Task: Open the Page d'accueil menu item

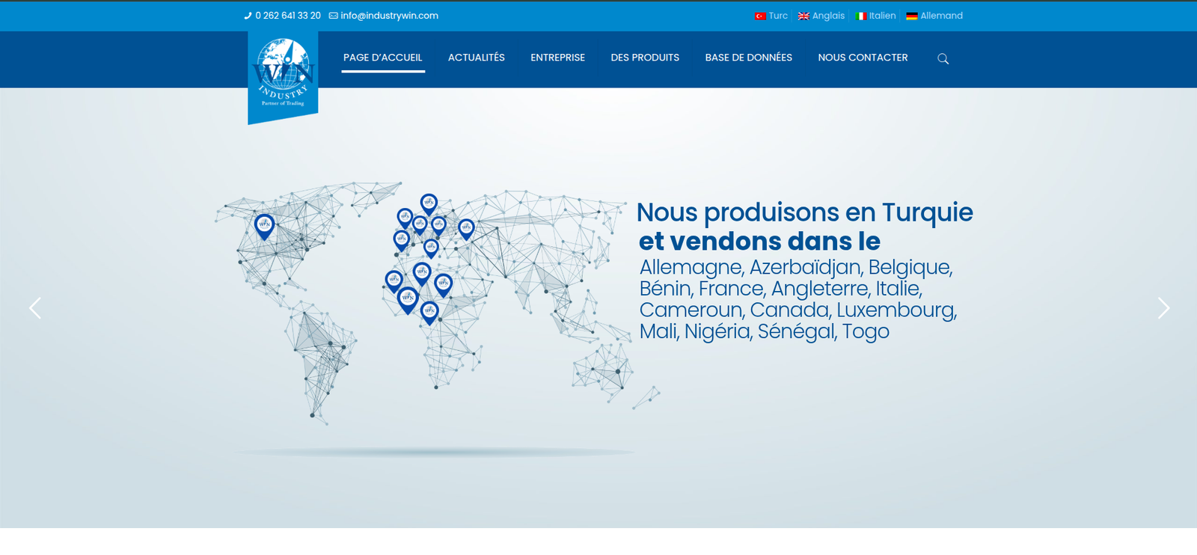Action: pyautogui.click(x=383, y=58)
